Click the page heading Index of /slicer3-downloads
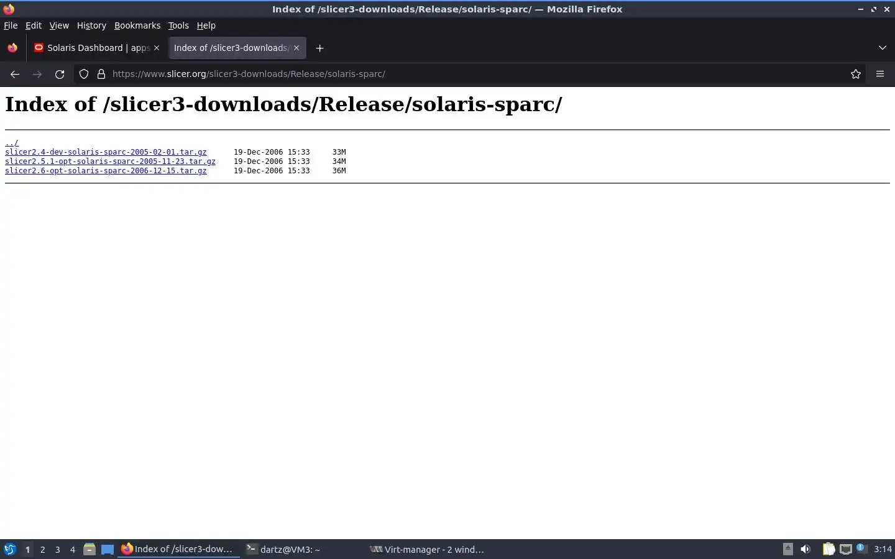The width and height of the screenshot is (895, 559). (x=283, y=104)
